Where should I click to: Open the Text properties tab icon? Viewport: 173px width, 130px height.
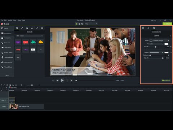point(148,28)
